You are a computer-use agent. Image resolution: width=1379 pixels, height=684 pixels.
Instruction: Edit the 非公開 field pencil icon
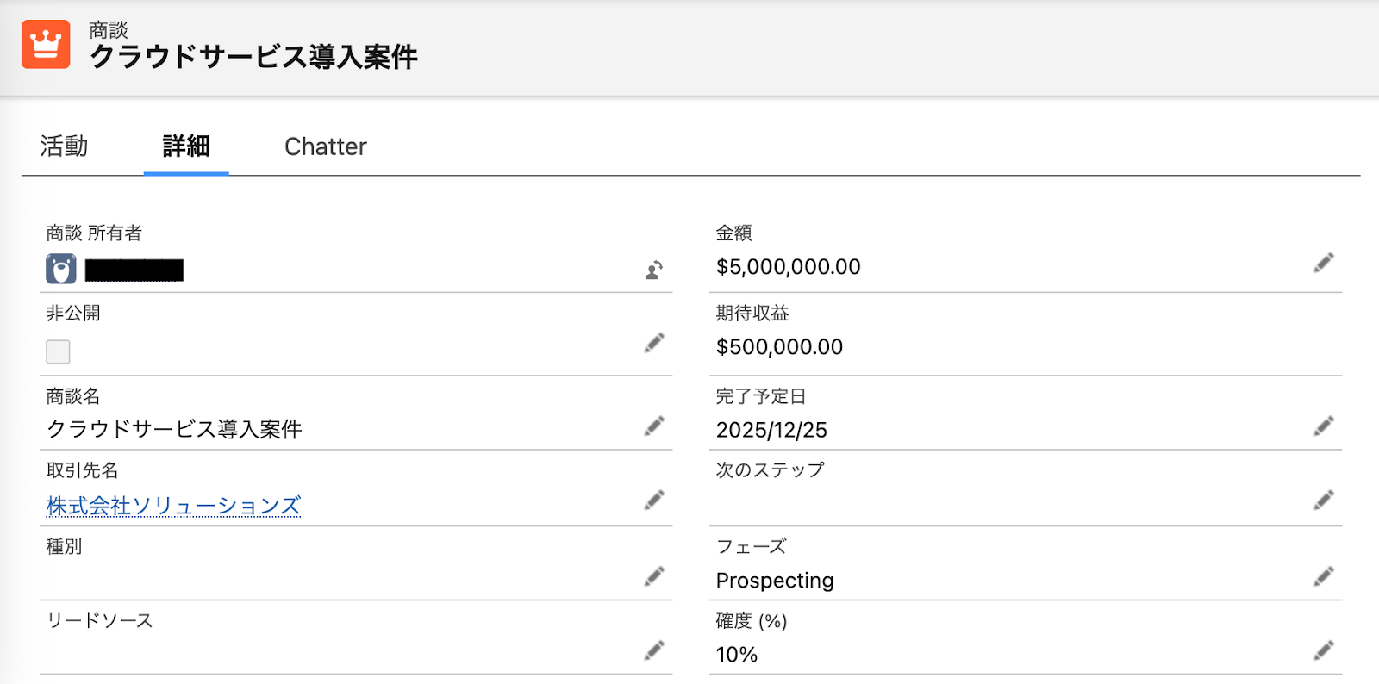(x=654, y=343)
